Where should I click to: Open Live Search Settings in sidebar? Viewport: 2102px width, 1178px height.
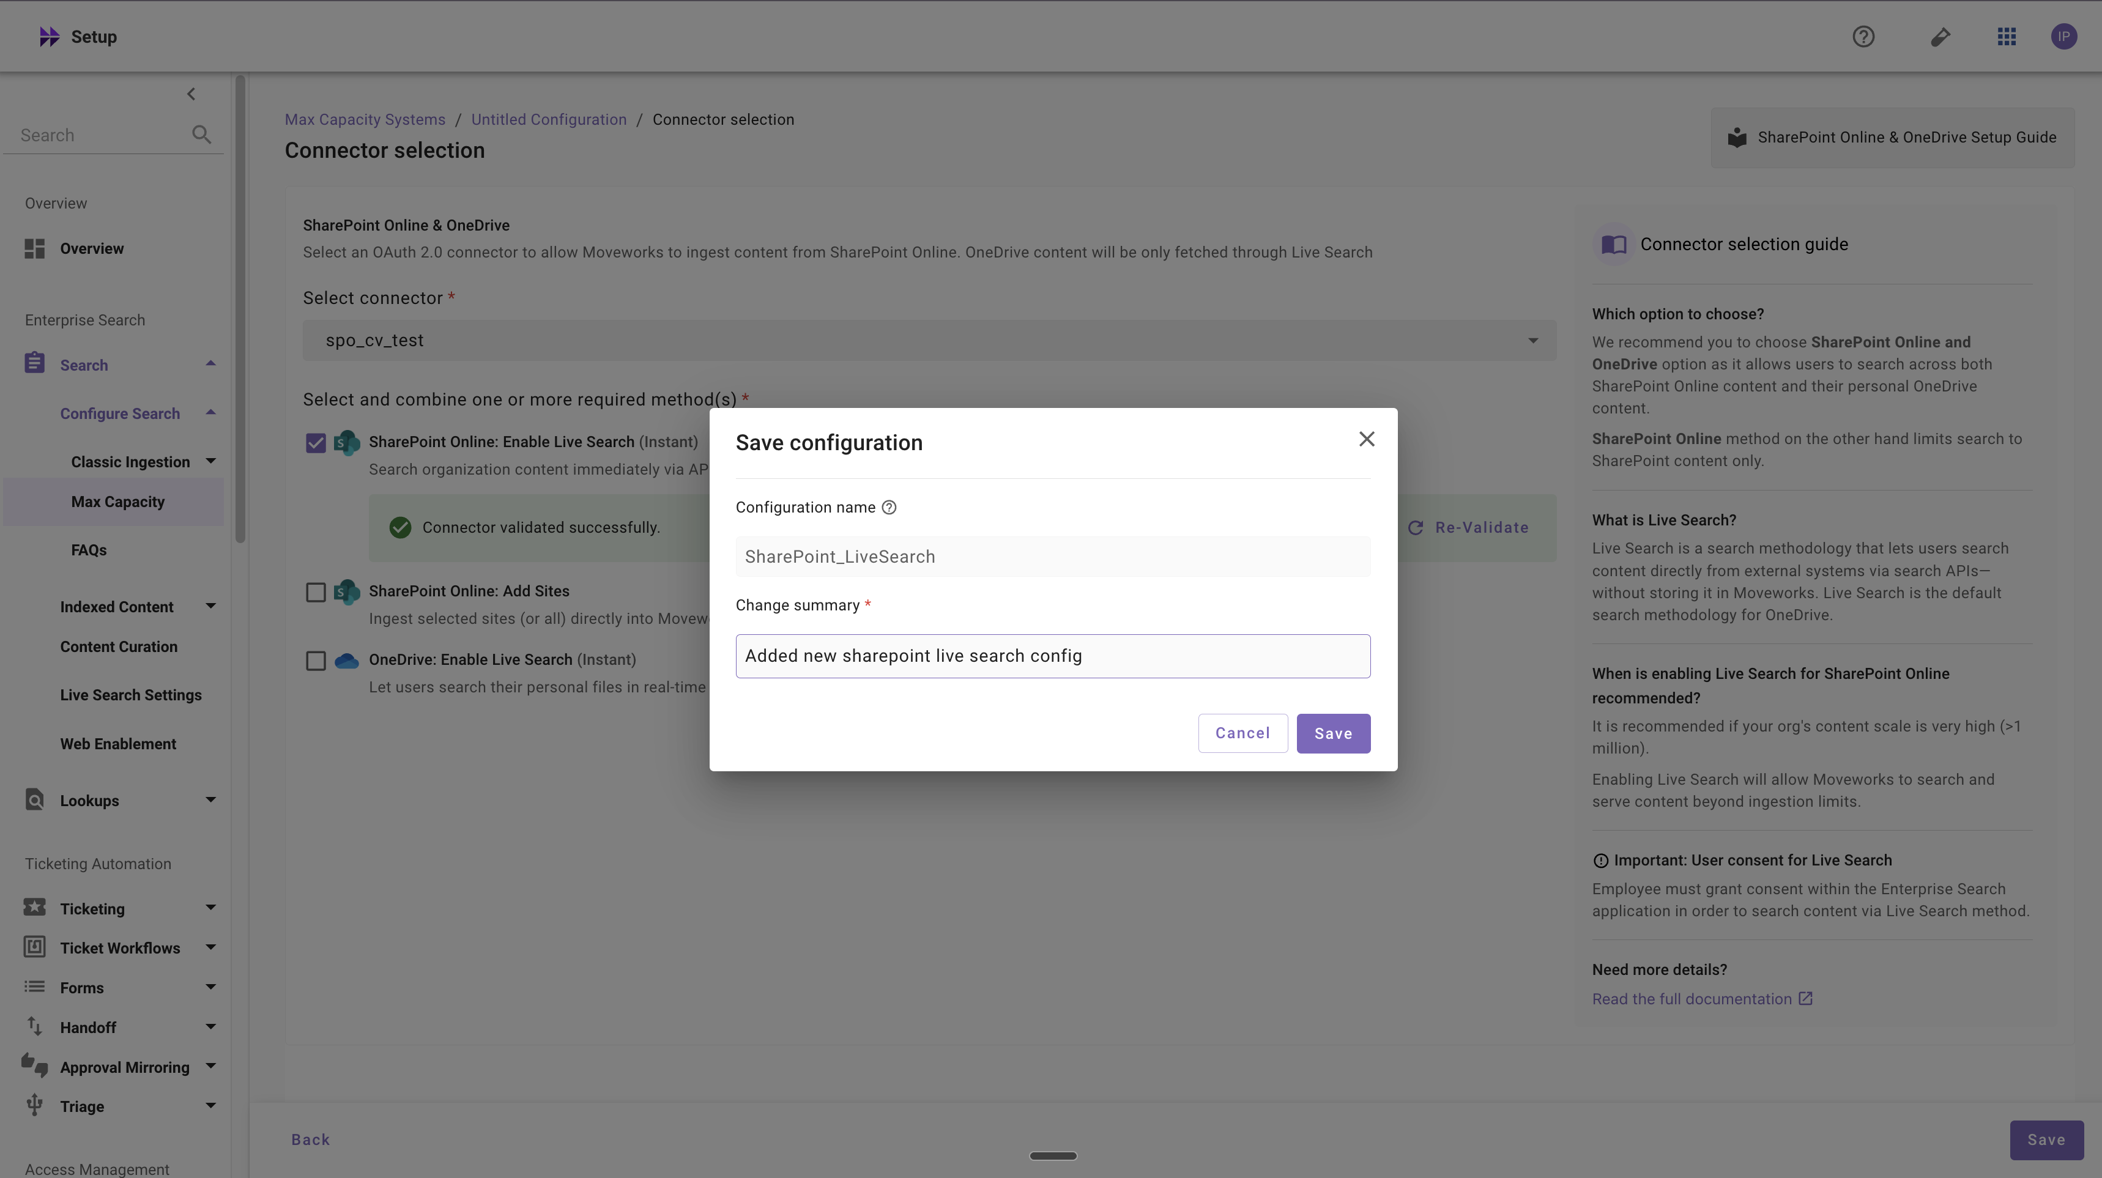point(130,695)
